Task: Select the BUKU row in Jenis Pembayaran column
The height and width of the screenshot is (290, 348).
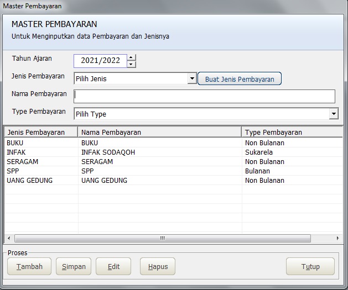Action: coord(15,143)
